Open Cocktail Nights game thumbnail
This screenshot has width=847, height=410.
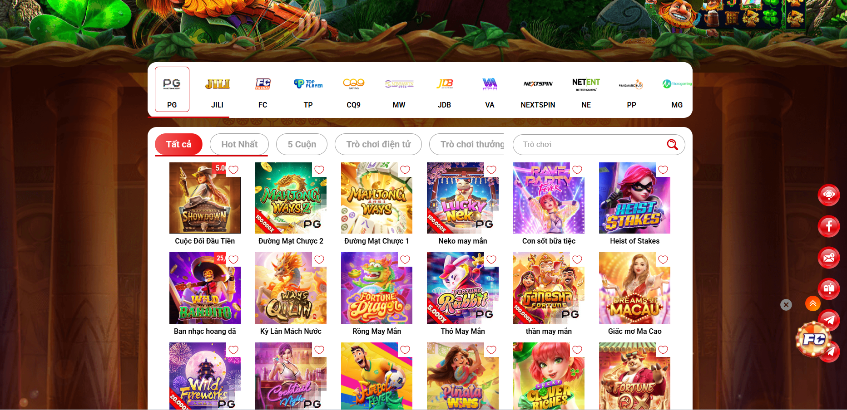point(291,376)
